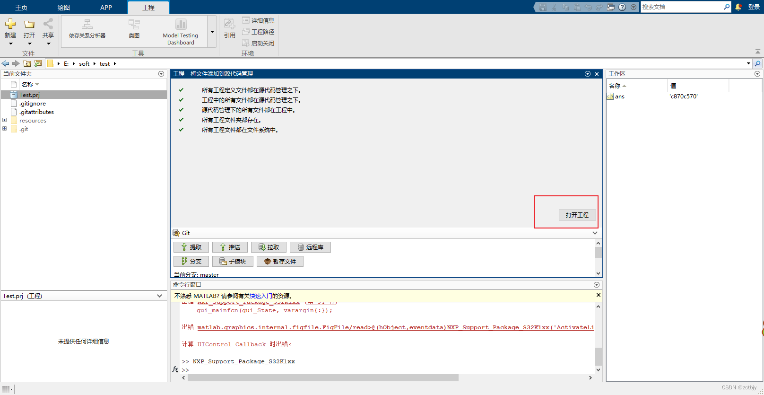Viewport: 764px width, 395px height.
Task: Switch to the 绘图 tab
Action: pyautogui.click(x=64, y=7)
